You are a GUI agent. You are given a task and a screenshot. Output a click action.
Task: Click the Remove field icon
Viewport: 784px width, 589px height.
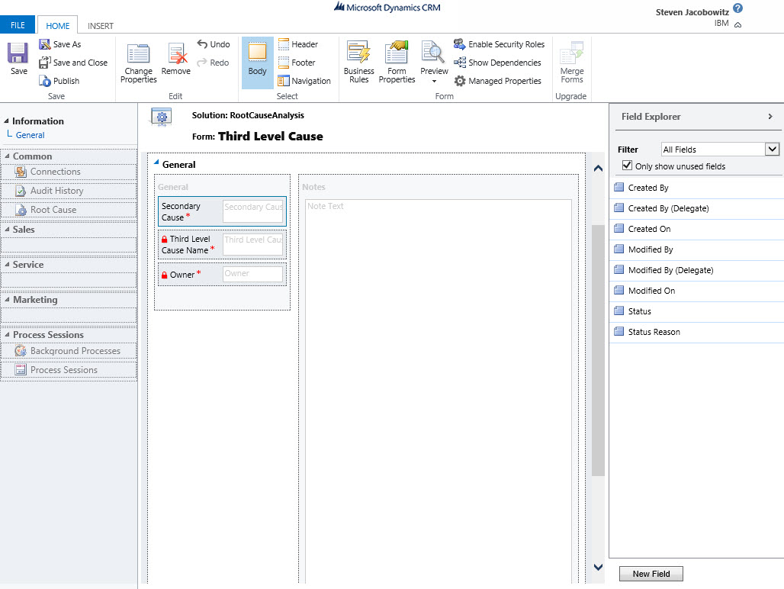click(176, 55)
